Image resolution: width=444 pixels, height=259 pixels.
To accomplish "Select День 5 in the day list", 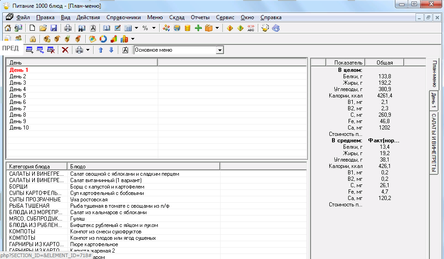I will (18, 96).
